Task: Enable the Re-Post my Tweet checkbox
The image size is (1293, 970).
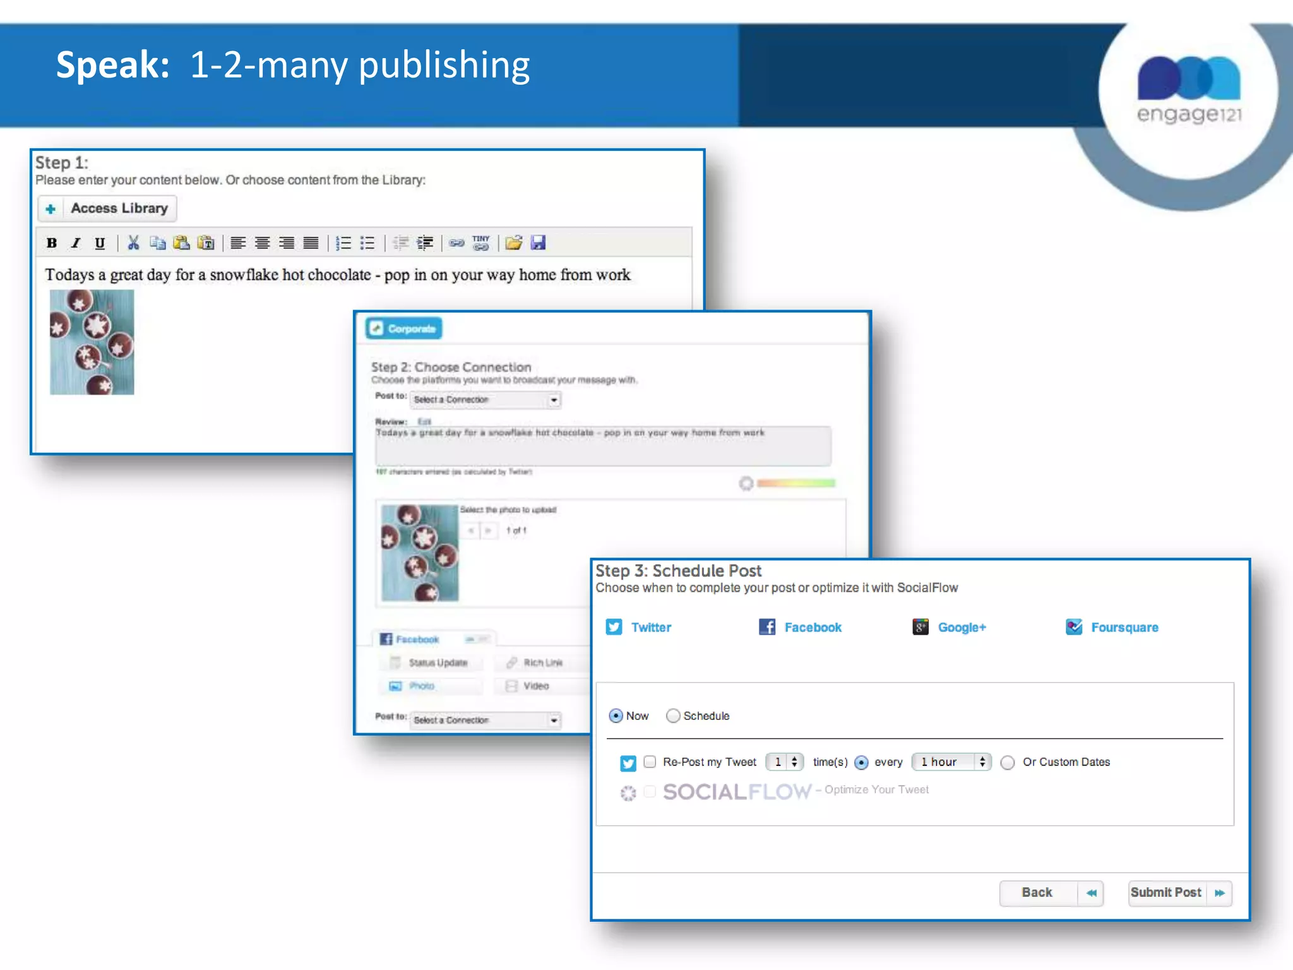Action: (650, 762)
